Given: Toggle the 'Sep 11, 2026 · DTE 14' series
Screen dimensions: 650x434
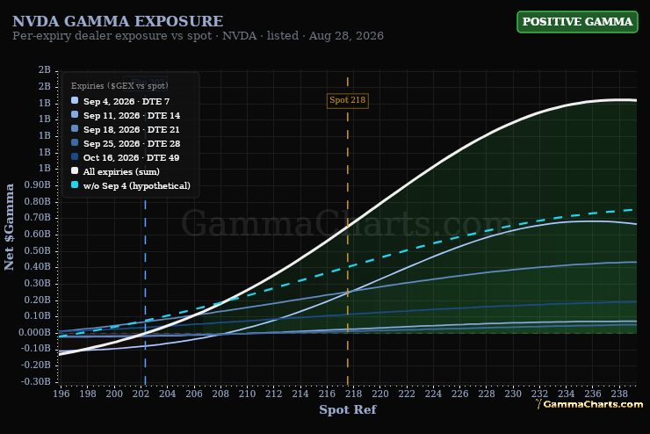Looking at the screenshot, I should click(132, 116).
